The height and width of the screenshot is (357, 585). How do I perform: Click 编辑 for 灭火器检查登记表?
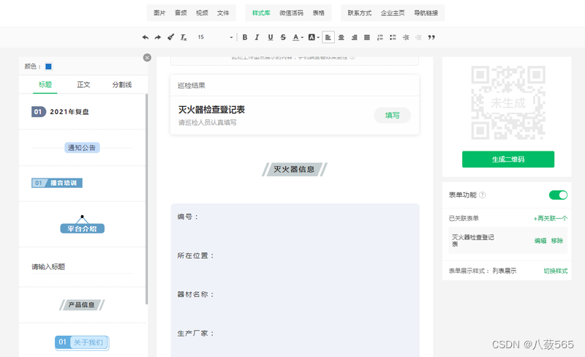[540, 241]
